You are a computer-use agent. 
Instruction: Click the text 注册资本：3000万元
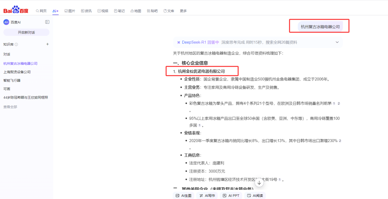pyautogui.click(x=207, y=171)
